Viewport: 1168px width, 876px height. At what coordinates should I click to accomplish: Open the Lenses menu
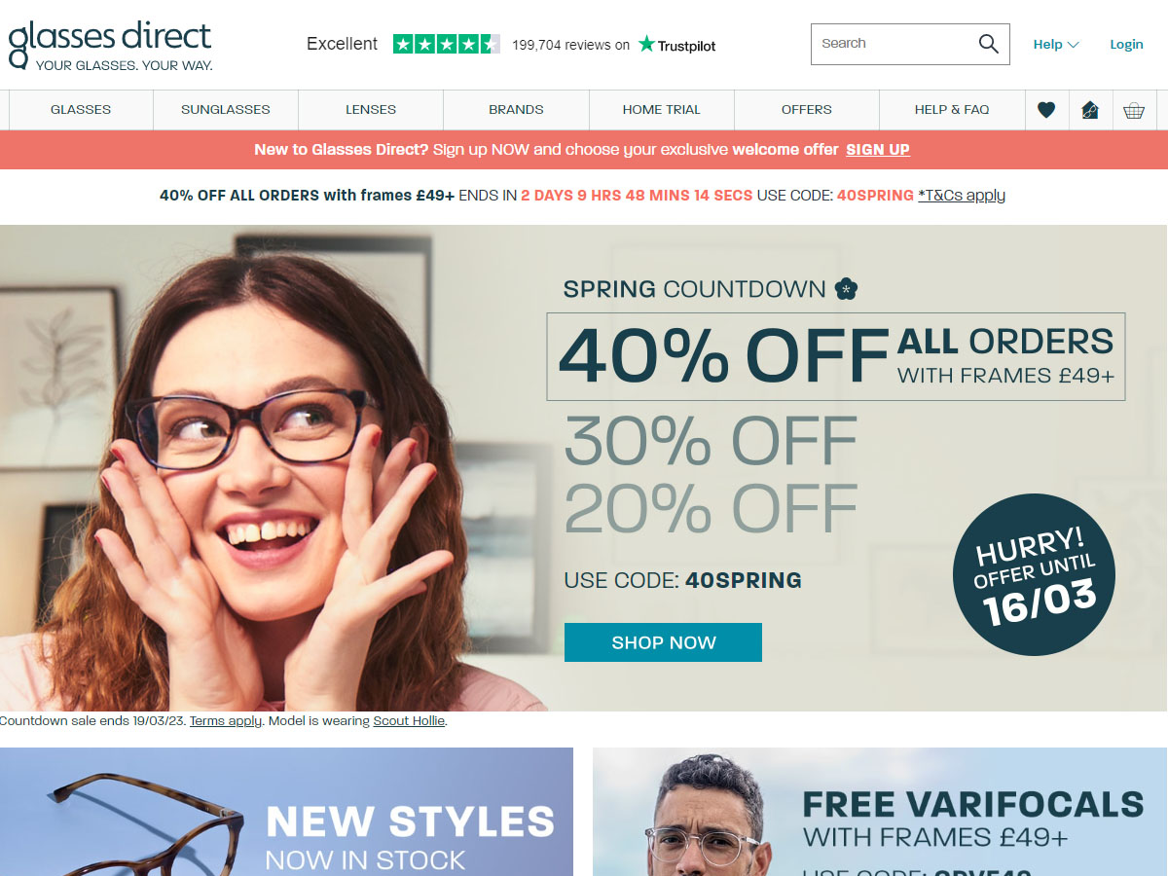pyautogui.click(x=371, y=110)
